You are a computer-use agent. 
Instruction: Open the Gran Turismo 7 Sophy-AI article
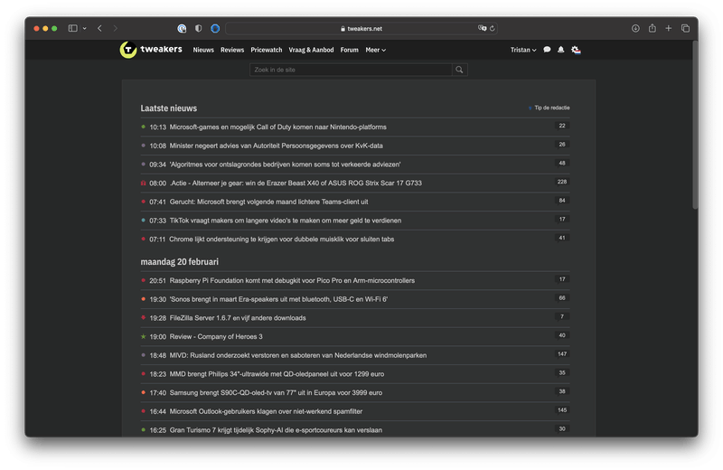276,430
